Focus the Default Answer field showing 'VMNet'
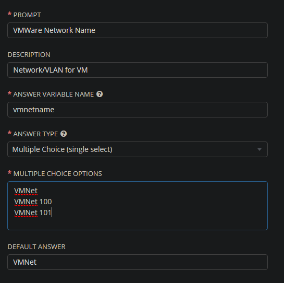This screenshot has height=283, width=284. 138,262
